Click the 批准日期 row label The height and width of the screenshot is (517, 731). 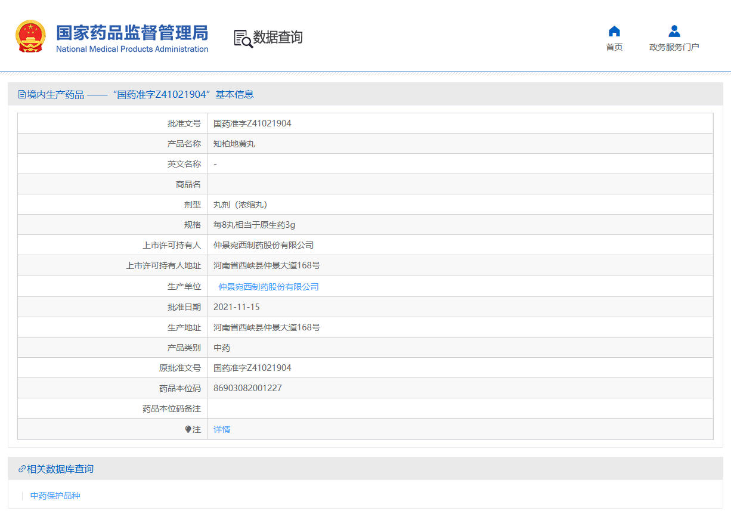184,307
